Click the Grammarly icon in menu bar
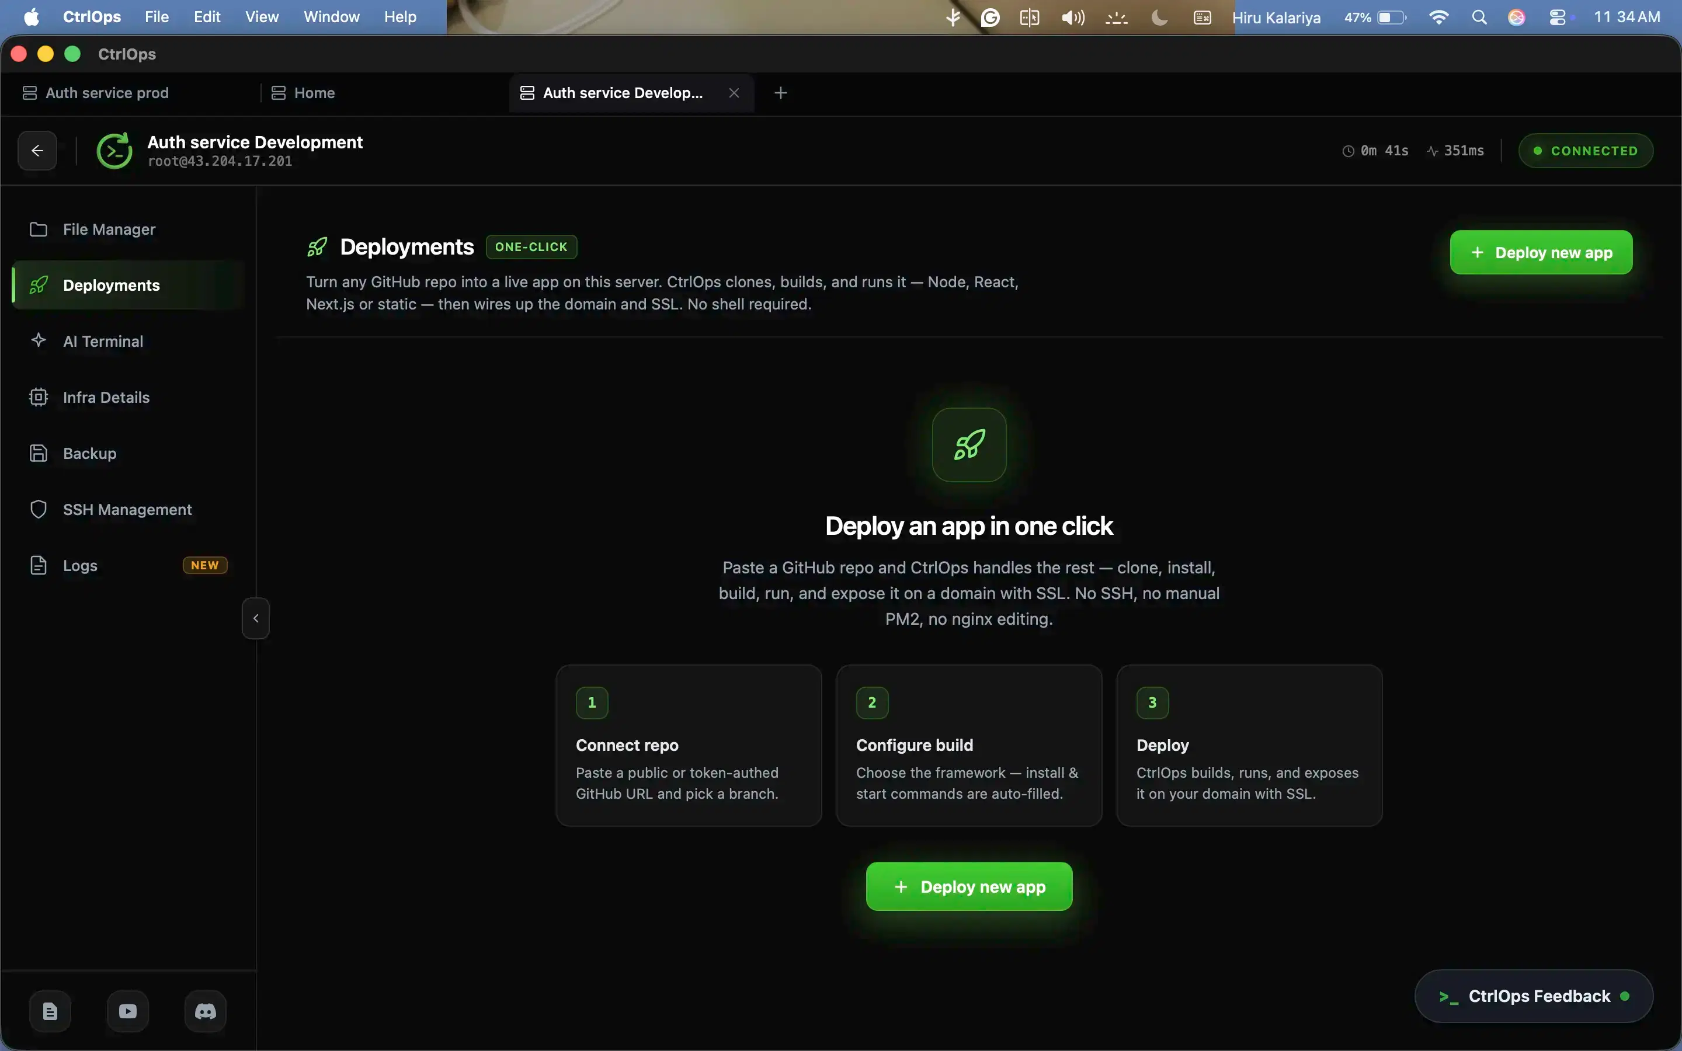1682x1051 pixels. 991,18
